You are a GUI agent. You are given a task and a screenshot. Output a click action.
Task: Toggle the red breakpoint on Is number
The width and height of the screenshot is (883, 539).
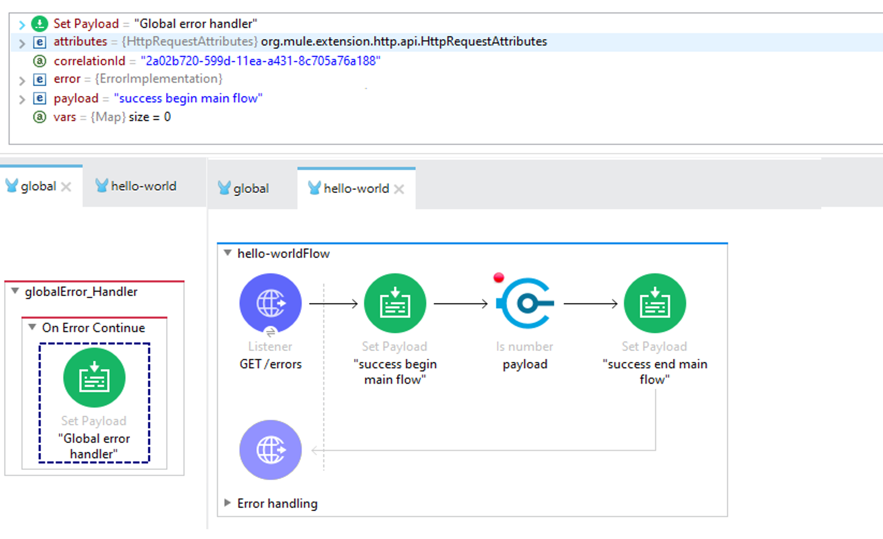pos(499,278)
